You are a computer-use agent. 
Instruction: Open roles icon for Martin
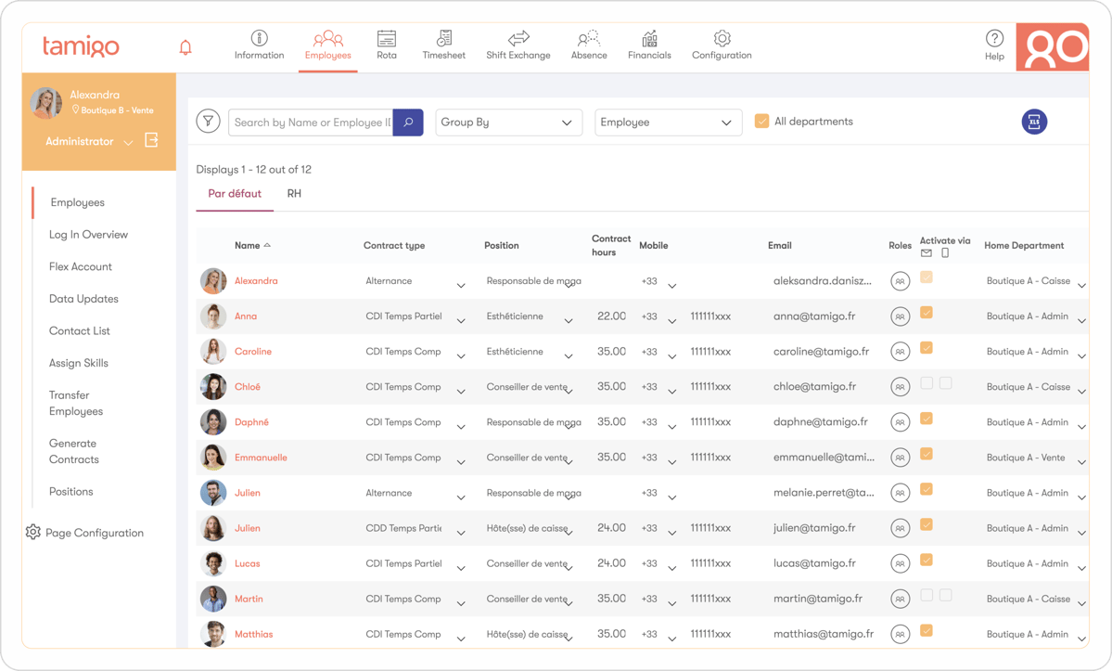[x=900, y=600]
